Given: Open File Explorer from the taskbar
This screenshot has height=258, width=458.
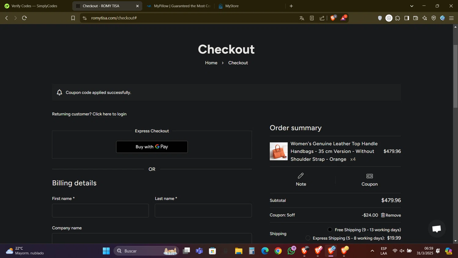Looking at the screenshot, I should point(238,251).
